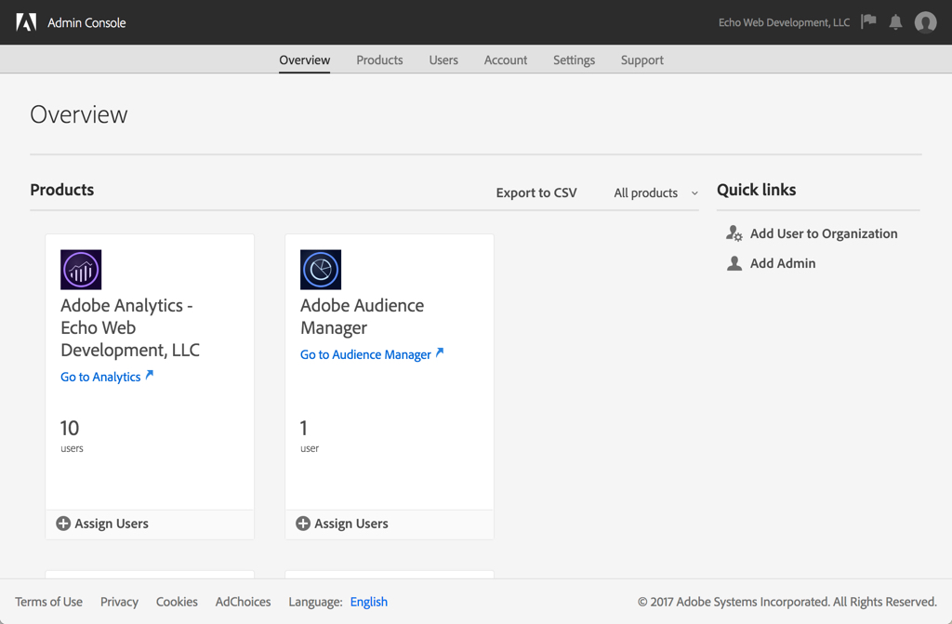This screenshot has height=624, width=952.
Task: Click the Add Admin quick link
Action: [783, 263]
